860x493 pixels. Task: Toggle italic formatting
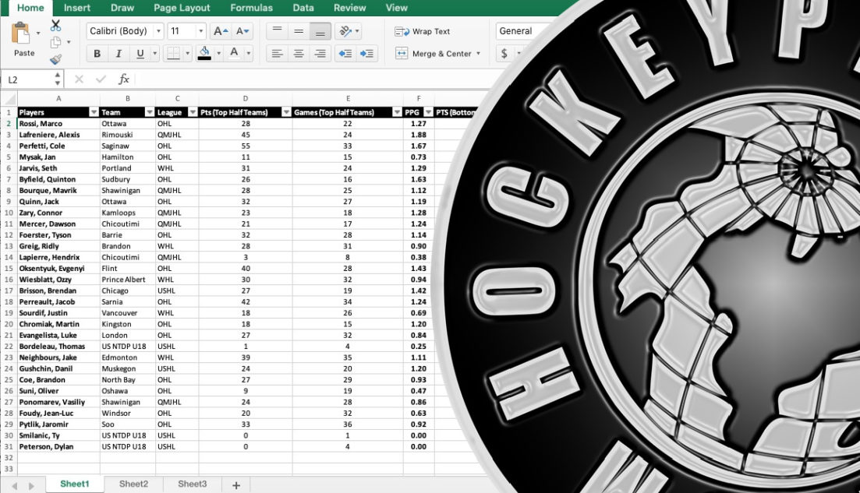(119, 53)
